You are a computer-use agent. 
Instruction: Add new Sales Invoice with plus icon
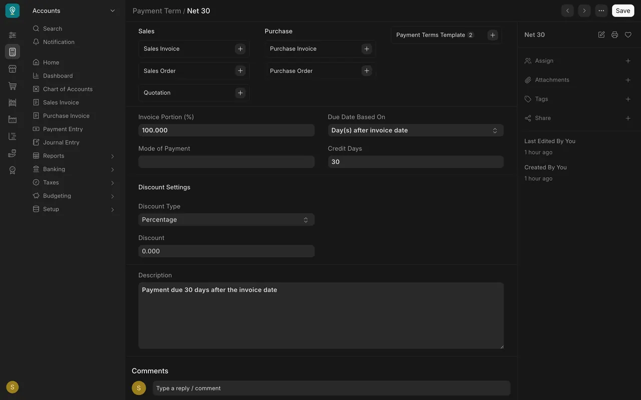[x=240, y=49]
